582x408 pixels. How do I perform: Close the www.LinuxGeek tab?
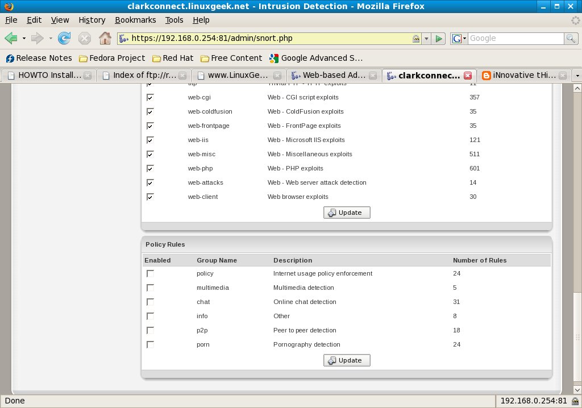coord(277,76)
